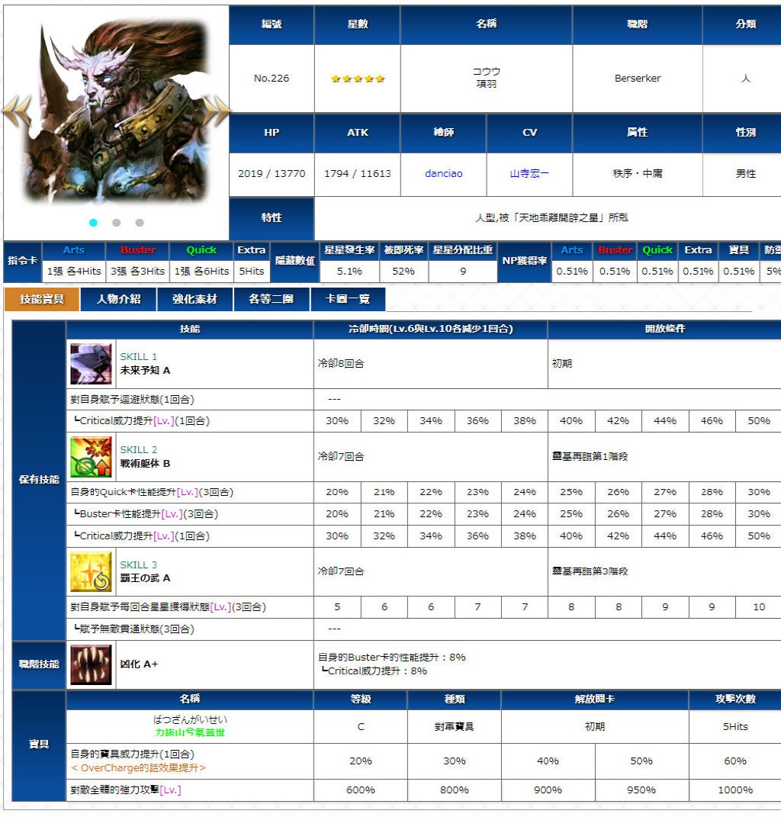Click the 指令卡 header cell
This screenshot has width=781, height=817.
pyautogui.click(x=22, y=261)
